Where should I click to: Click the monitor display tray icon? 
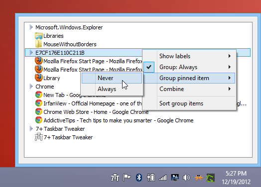pyautogui.click(x=175, y=178)
